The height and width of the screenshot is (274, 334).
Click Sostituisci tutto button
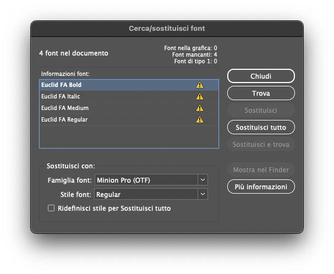click(261, 128)
